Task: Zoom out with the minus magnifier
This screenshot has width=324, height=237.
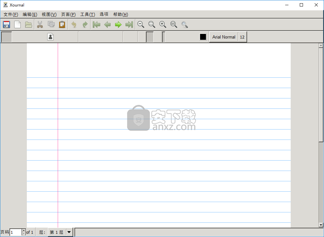Action: pyautogui.click(x=141, y=24)
